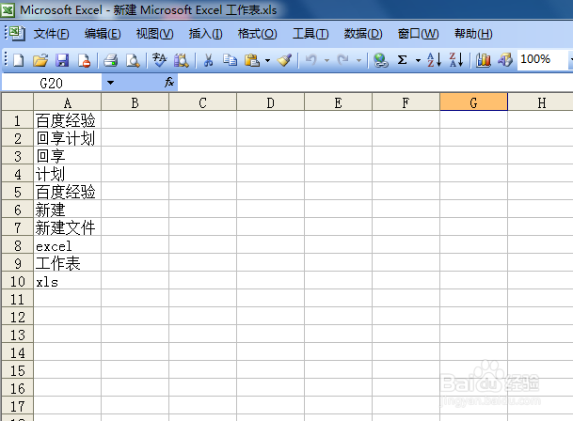Show the Drawing toolbar icon
573x421 pixels.
(x=505, y=60)
